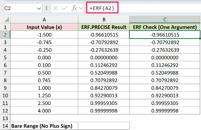Select cell B5 showing 0.00000000

(x=104, y=58)
